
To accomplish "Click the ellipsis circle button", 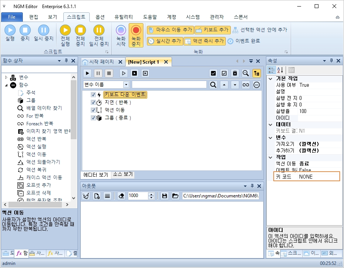I will (x=257, y=85).
